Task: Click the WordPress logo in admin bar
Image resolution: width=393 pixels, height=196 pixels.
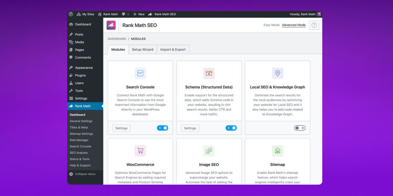Action: 71,14
